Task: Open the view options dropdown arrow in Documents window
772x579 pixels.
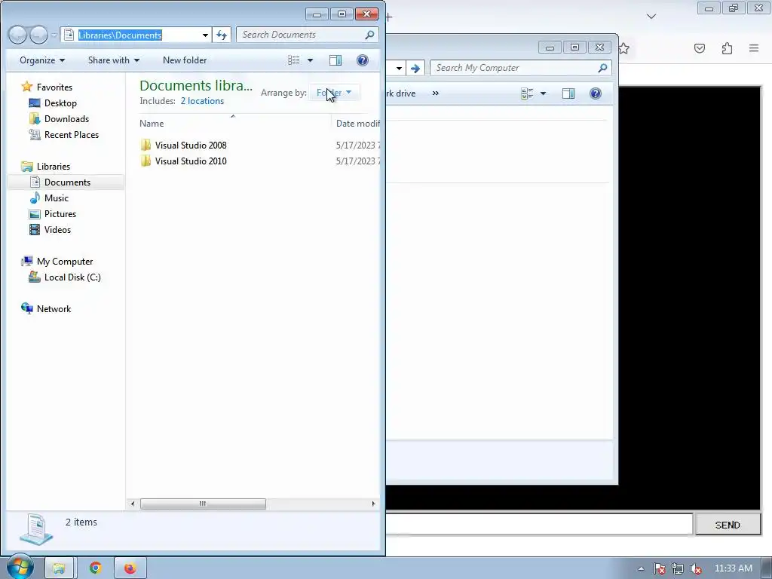Action: [x=310, y=60]
